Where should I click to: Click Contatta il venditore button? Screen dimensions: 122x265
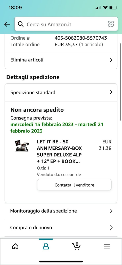(74, 185)
